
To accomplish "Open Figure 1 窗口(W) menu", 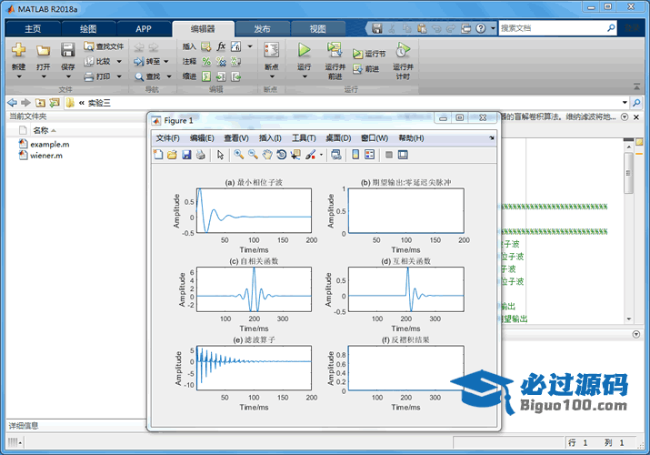I will [375, 138].
